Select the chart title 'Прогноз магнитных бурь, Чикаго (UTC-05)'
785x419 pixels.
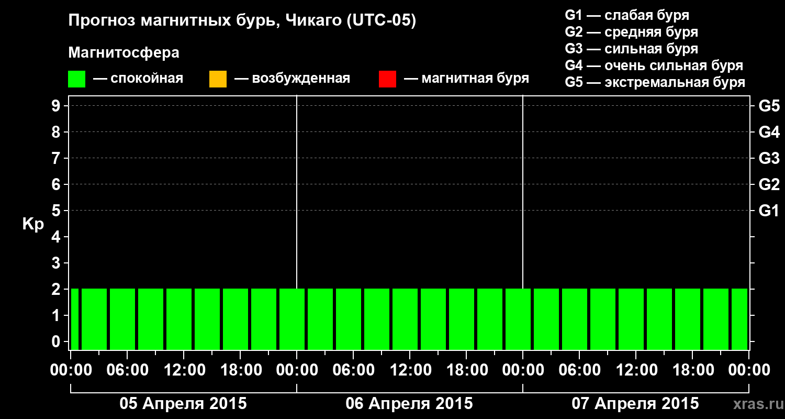pyautogui.click(x=242, y=21)
